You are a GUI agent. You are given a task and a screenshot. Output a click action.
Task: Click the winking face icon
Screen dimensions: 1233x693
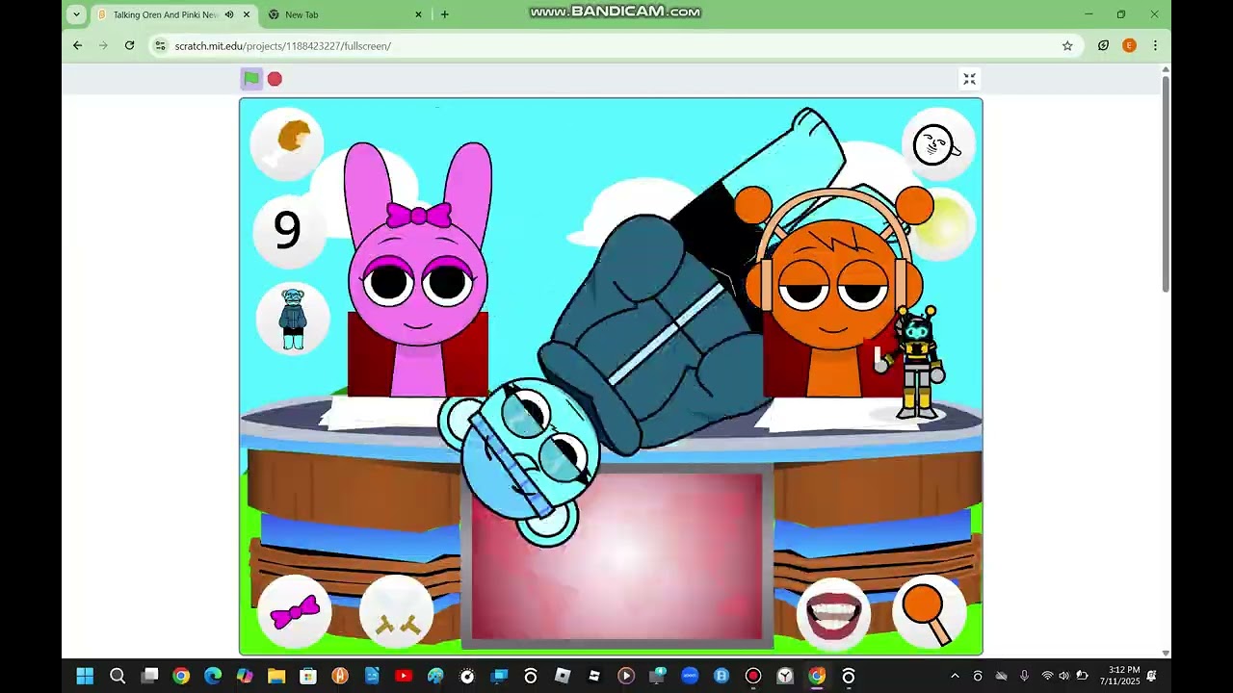(x=938, y=144)
